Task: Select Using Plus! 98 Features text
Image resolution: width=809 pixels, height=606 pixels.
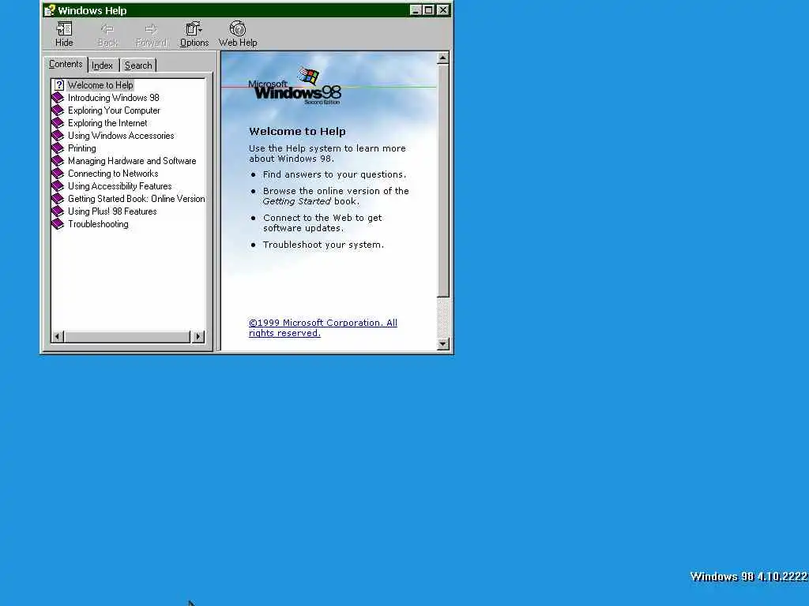Action: [112, 211]
